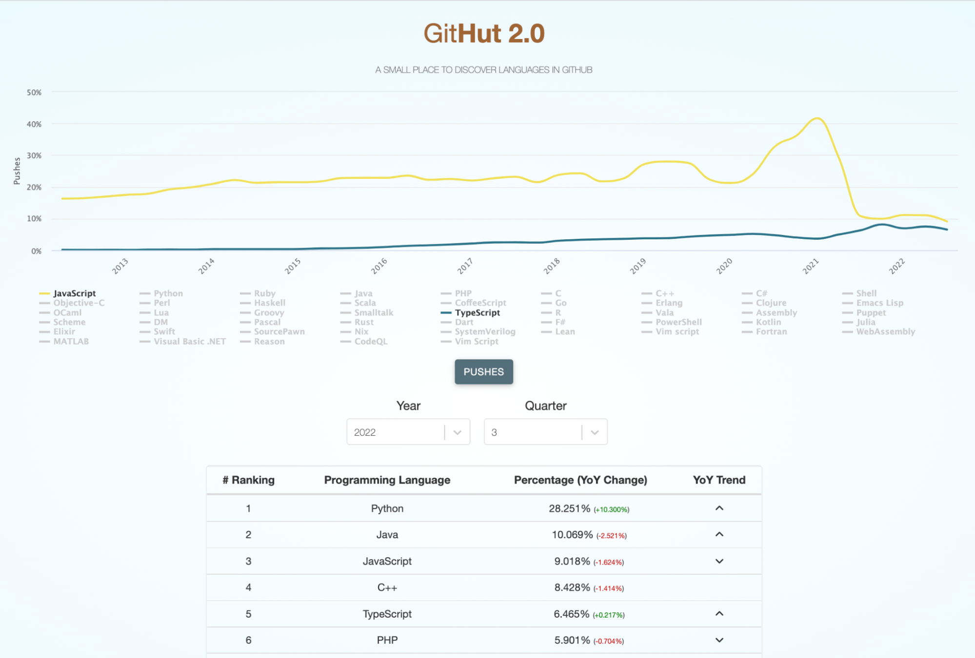Viewport: 975px width, 658px height.
Task: Select the Programming Language column header
Action: coord(387,480)
